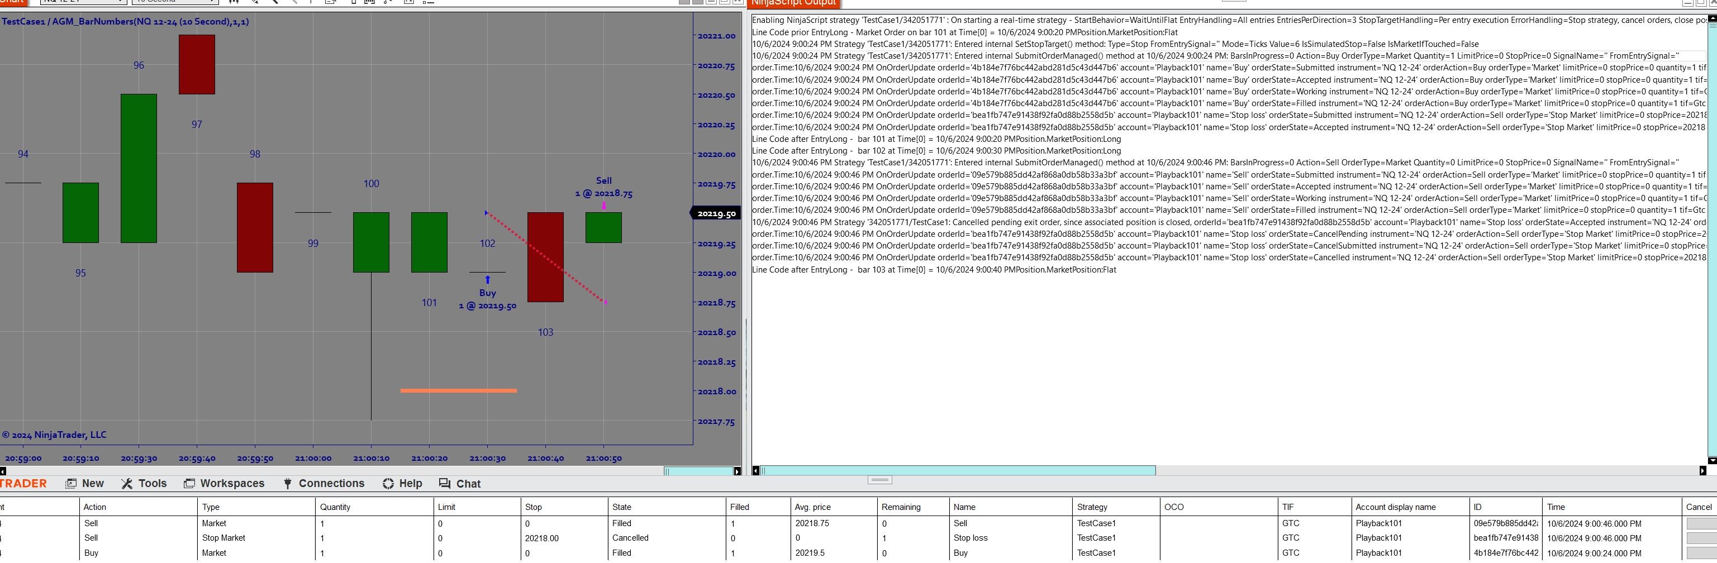Viewport: 1717px width, 563px height.
Task: Switch to the NinjaScript Output window
Action: click(x=795, y=3)
